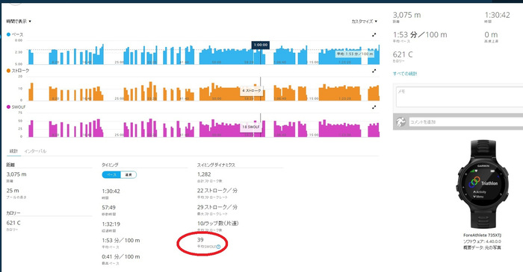Click the 25 m pool length value
Viewport: 523px width, 272px height.
[x=13, y=191]
